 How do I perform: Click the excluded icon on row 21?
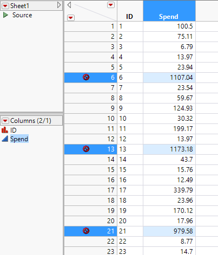pyautogui.click(x=86, y=231)
